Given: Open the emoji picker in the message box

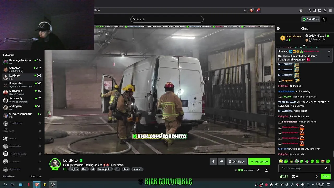Looking at the screenshot, I should pos(326,168).
